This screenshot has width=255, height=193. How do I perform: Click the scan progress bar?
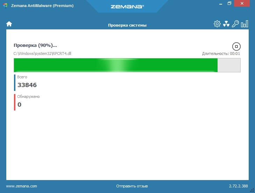(127, 65)
